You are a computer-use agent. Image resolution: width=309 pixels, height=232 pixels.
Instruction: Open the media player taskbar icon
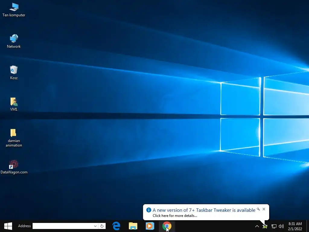pyautogui.click(x=150, y=226)
